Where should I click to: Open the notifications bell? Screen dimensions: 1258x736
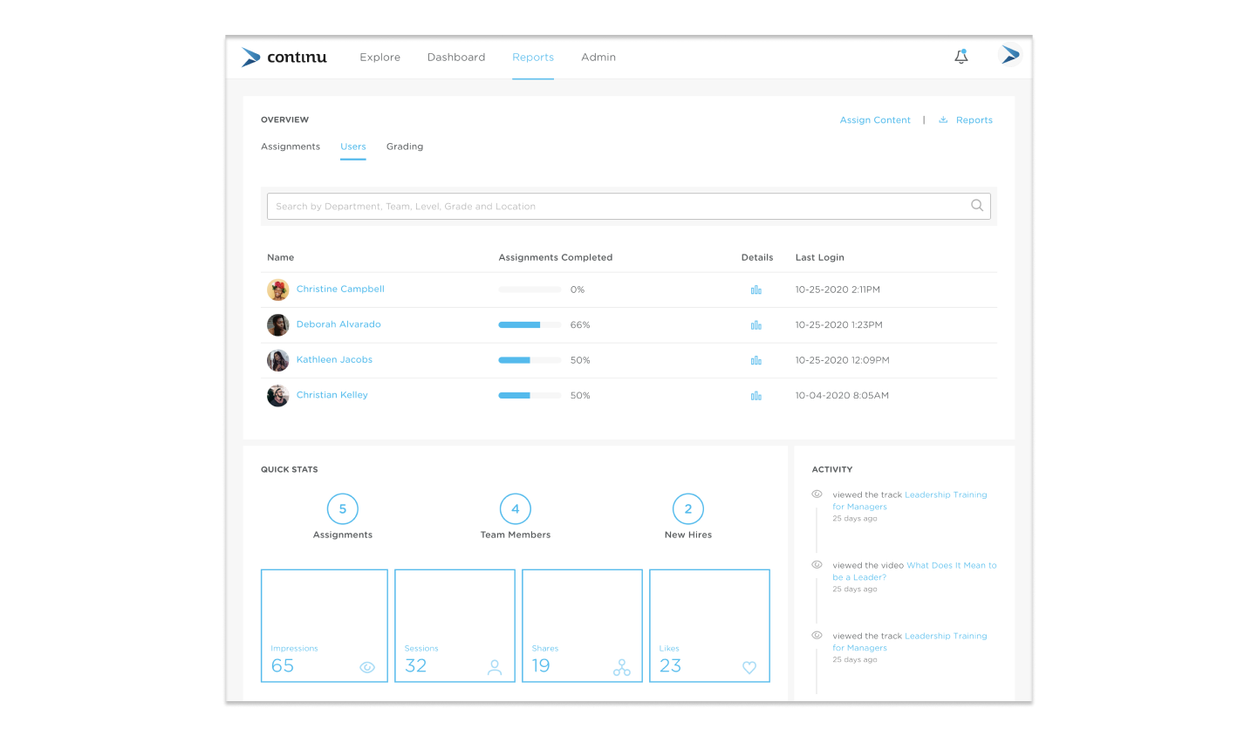click(961, 56)
